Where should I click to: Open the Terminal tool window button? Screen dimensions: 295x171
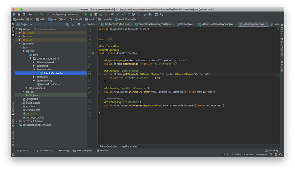(x=104, y=150)
